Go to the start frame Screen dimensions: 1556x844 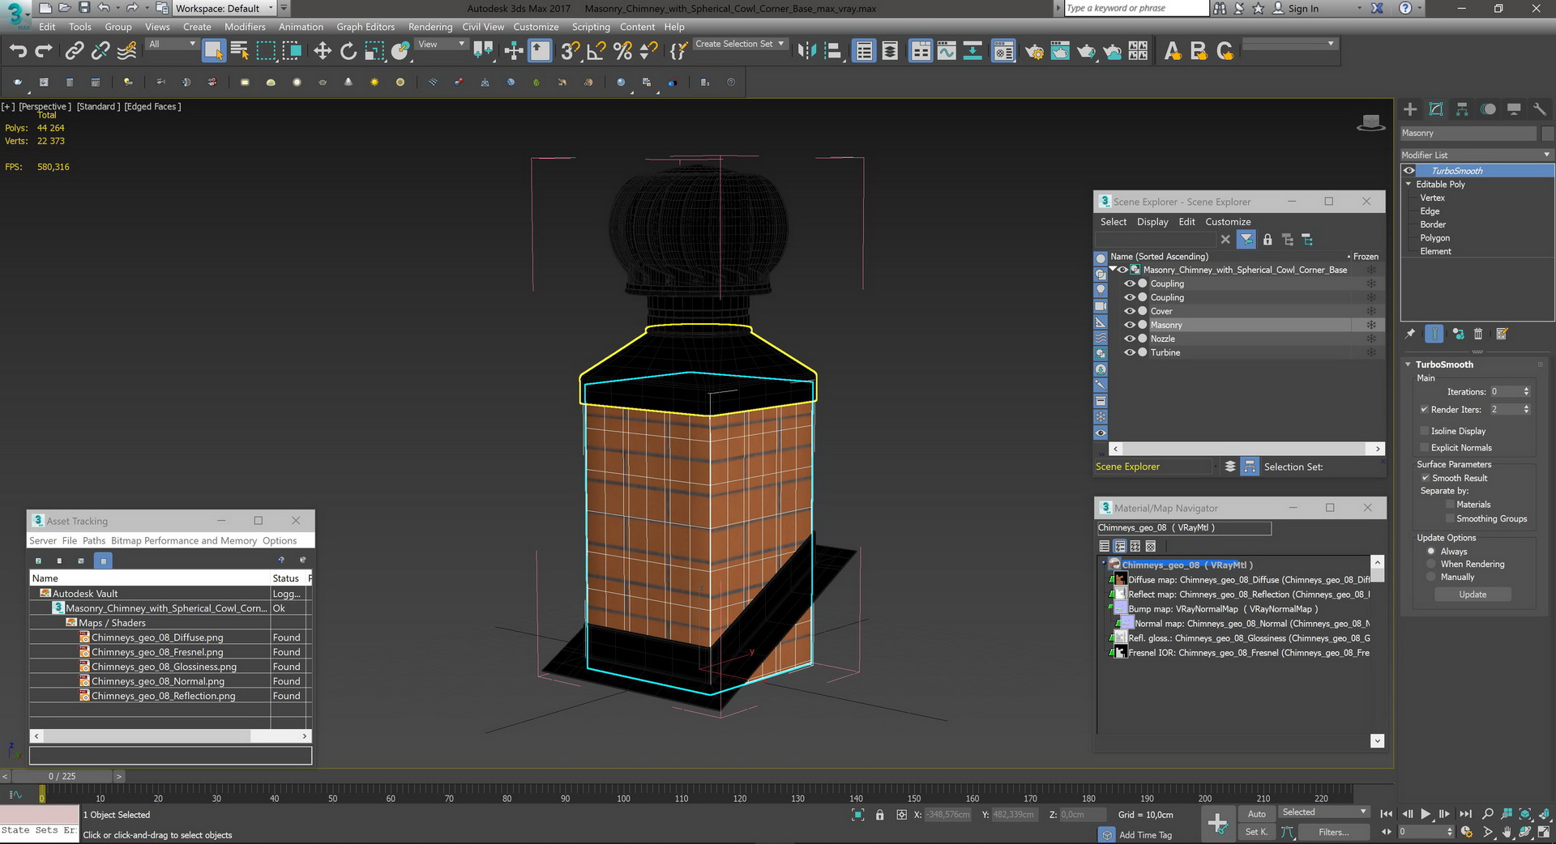click(x=1387, y=814)
